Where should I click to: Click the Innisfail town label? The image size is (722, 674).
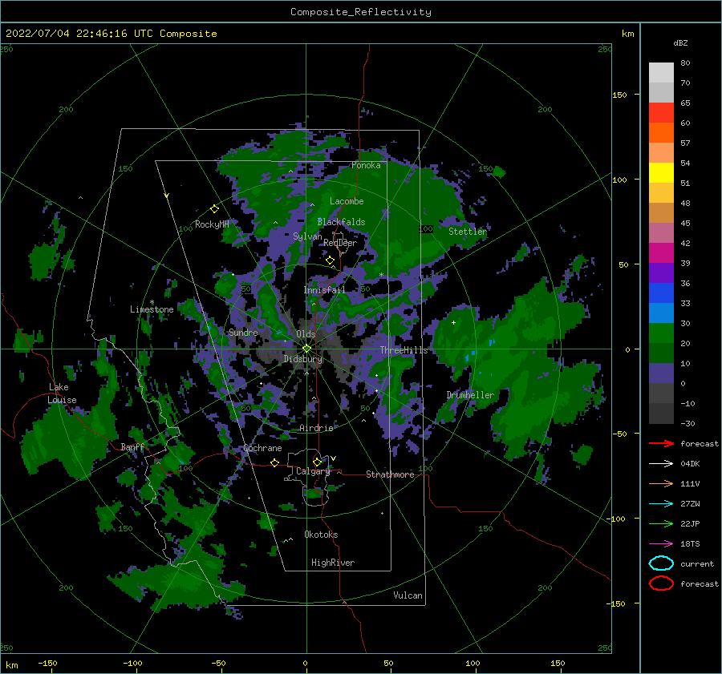point(324,290)
